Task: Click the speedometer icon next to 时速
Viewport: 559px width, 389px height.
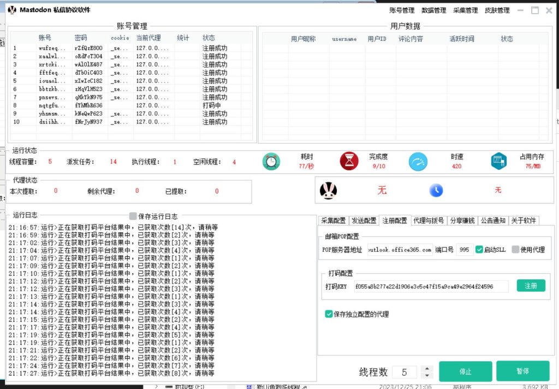Action: coord(418,161)
